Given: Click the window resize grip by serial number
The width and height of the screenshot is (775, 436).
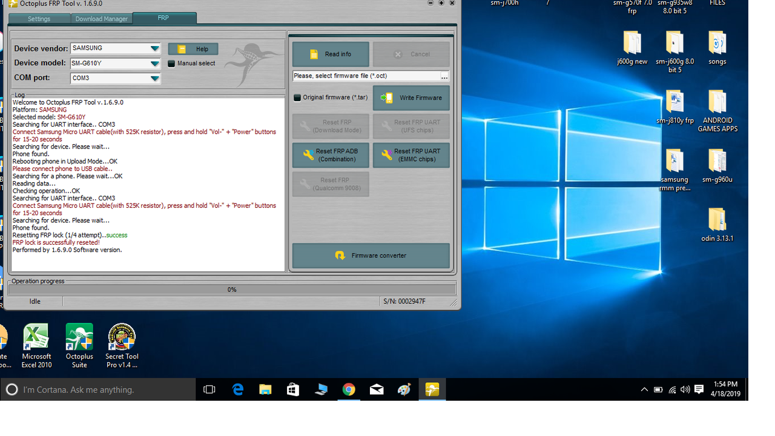Looking at the screenshot, I should click(453, 302).
